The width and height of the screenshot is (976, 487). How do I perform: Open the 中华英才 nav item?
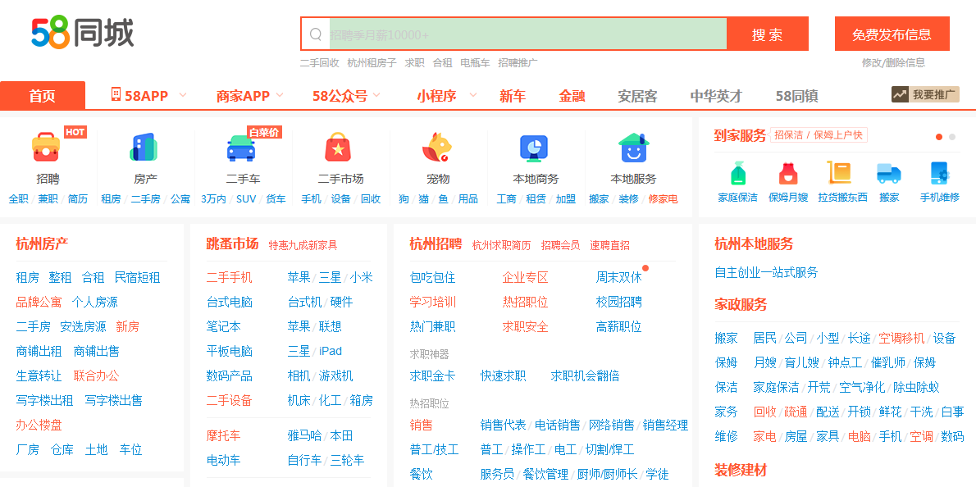click(x=717, y=97)
